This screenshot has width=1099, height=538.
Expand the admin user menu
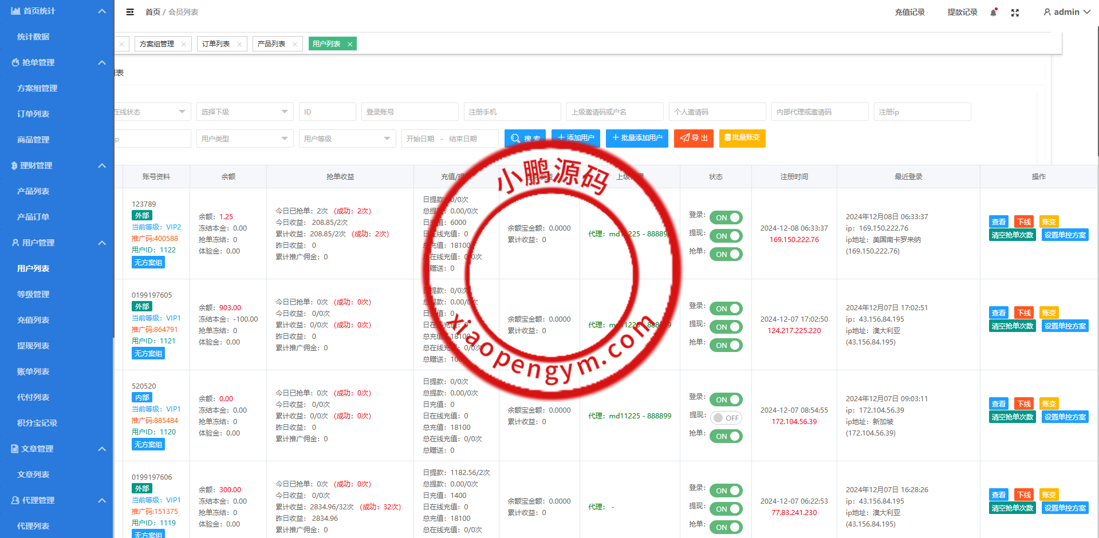(1066, 12)
